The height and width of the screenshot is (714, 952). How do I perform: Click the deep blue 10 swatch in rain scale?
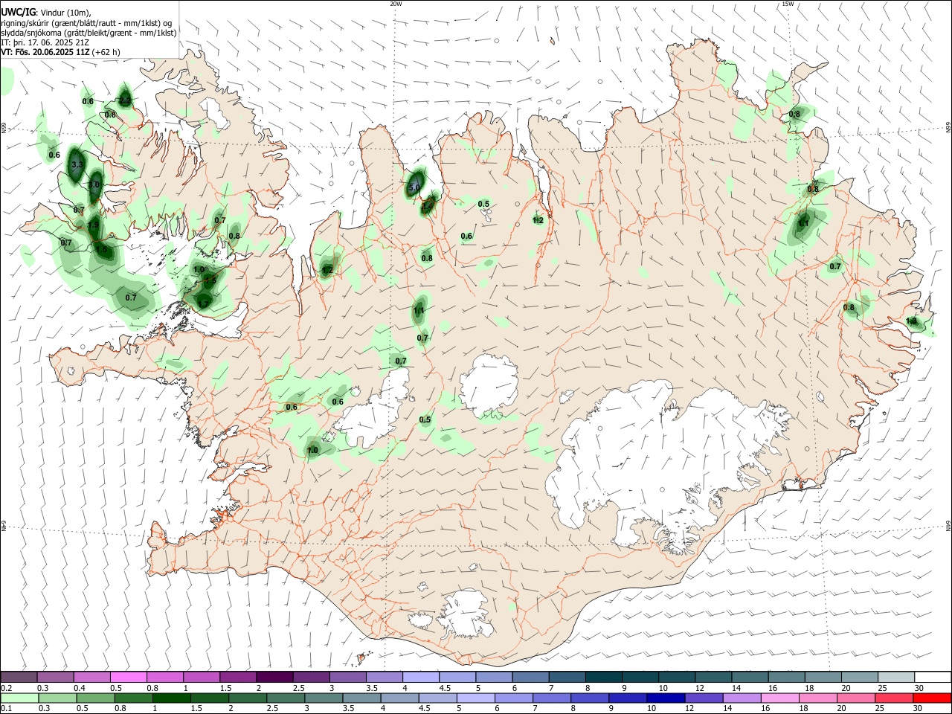click(x=666, y=698)
